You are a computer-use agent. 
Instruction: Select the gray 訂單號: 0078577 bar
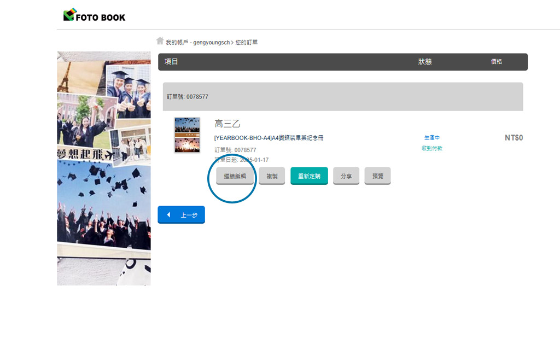click(x=343, y=97)
